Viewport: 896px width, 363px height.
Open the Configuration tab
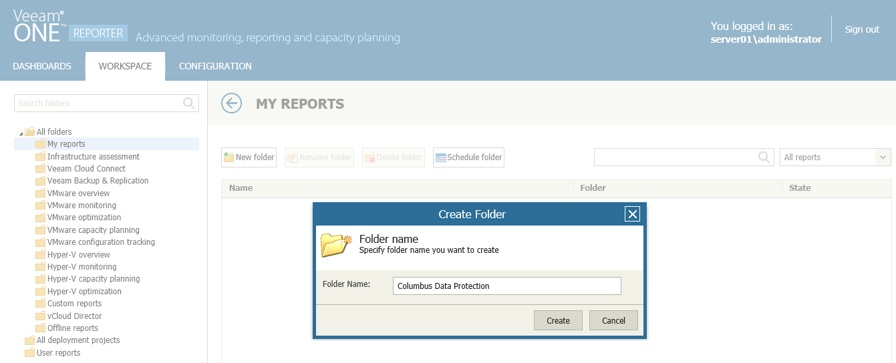(x=215, y=66)
